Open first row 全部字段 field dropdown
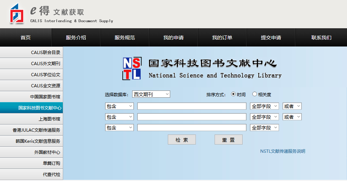The width and height of the screenshot is (347, 181). tap(264, 106)
